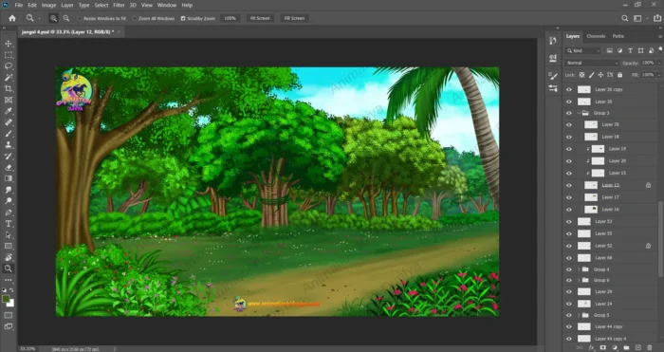Image resolution: width=664 pixels, height=352 pixels.
Task: Toggle visibility of Layer 70
Action: pos(569,125)
